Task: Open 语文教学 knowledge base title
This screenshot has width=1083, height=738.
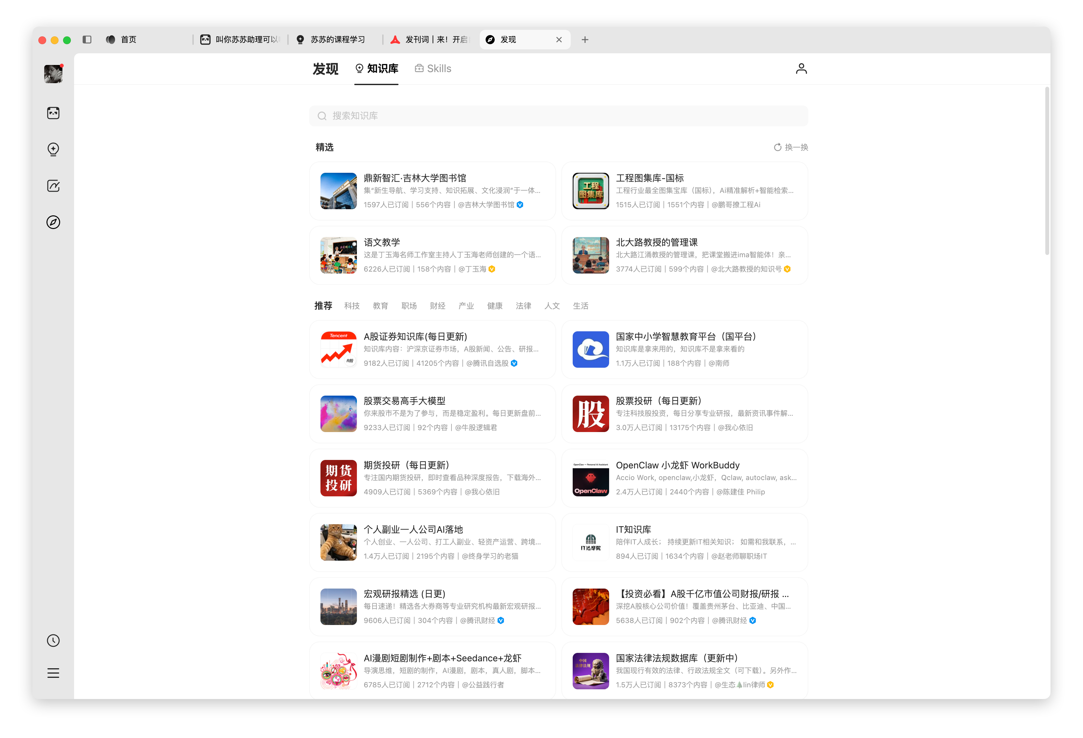Action: [x=382, y=242]
